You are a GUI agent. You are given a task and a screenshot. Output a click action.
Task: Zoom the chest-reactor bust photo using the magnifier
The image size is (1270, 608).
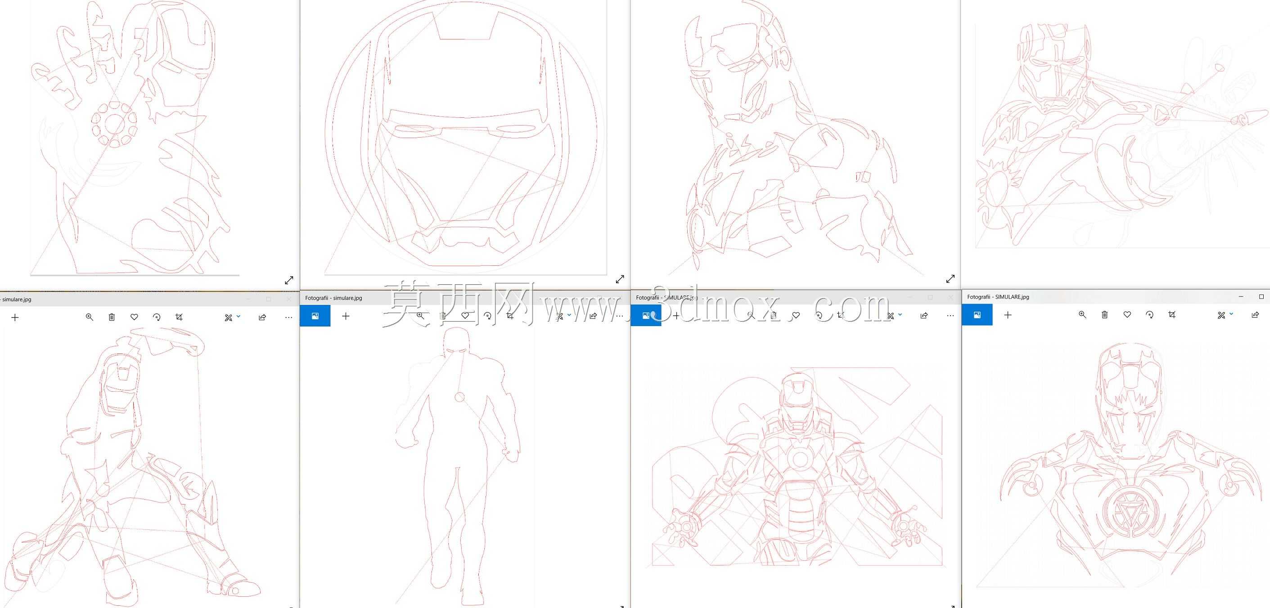click(x=1082, y=314)
